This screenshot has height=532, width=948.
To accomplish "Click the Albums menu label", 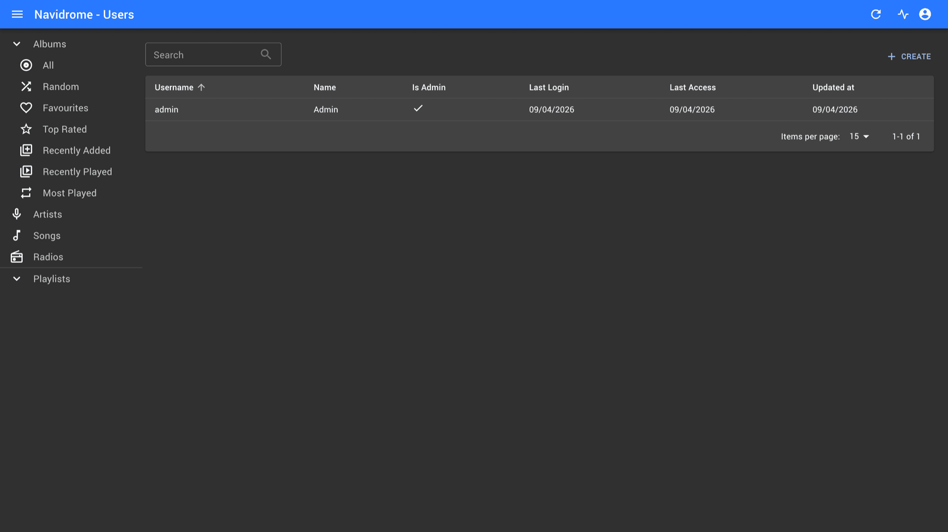I will (x=49, y=44).
